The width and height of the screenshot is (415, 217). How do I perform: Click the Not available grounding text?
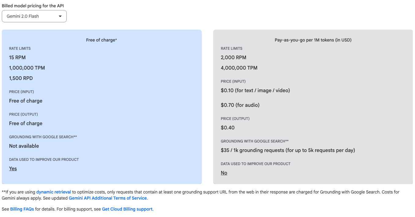click(x=24, y=146)
